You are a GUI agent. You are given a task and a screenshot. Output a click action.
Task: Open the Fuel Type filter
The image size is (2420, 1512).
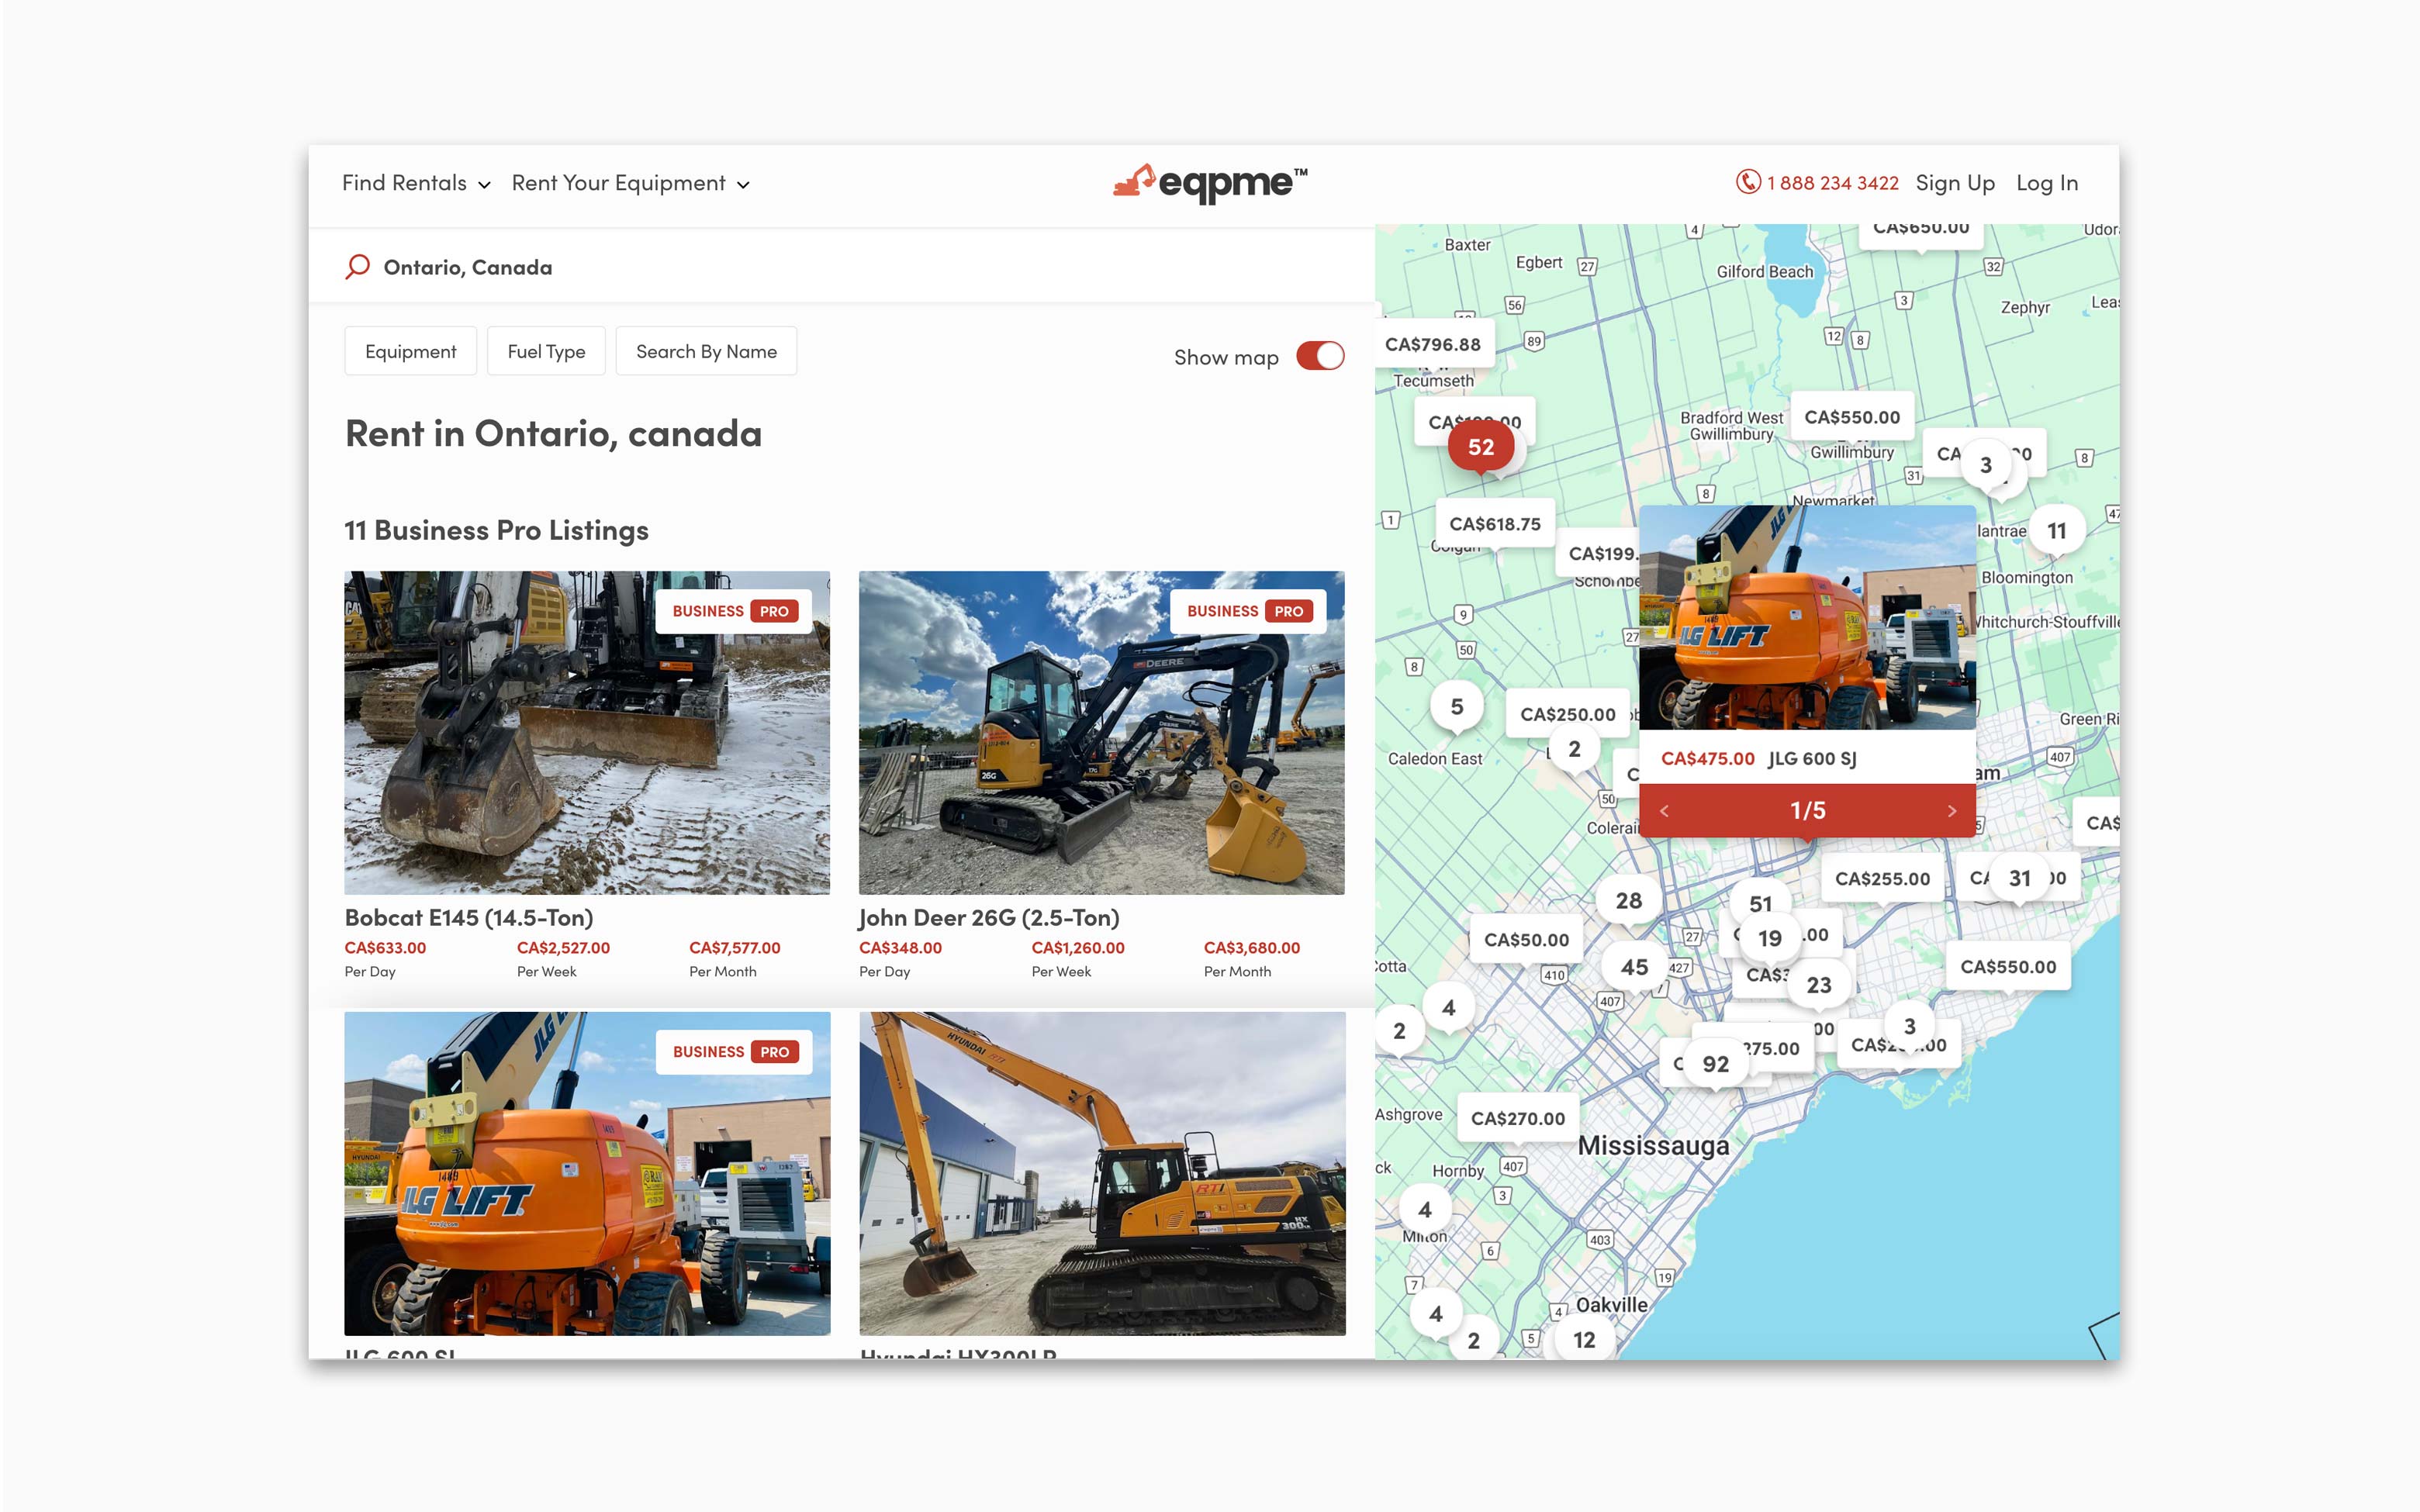click(546, 351)
